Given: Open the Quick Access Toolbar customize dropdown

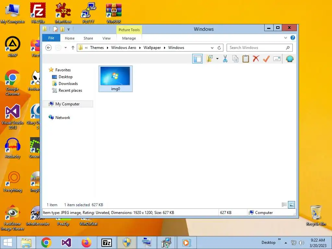Looking at the screenshot, I should (69, 30).
